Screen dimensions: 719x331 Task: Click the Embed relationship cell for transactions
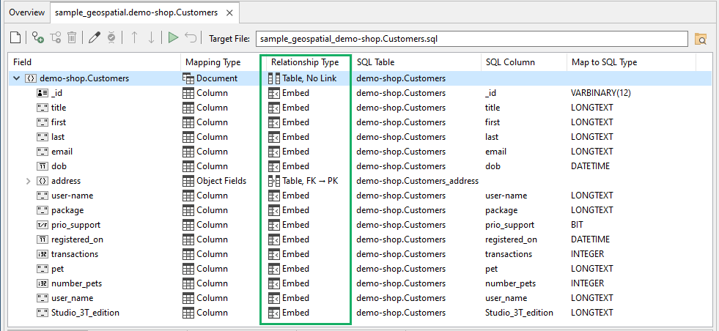(x=295, y=254)
